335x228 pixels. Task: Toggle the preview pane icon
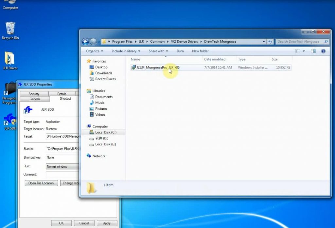pos(313,51)
